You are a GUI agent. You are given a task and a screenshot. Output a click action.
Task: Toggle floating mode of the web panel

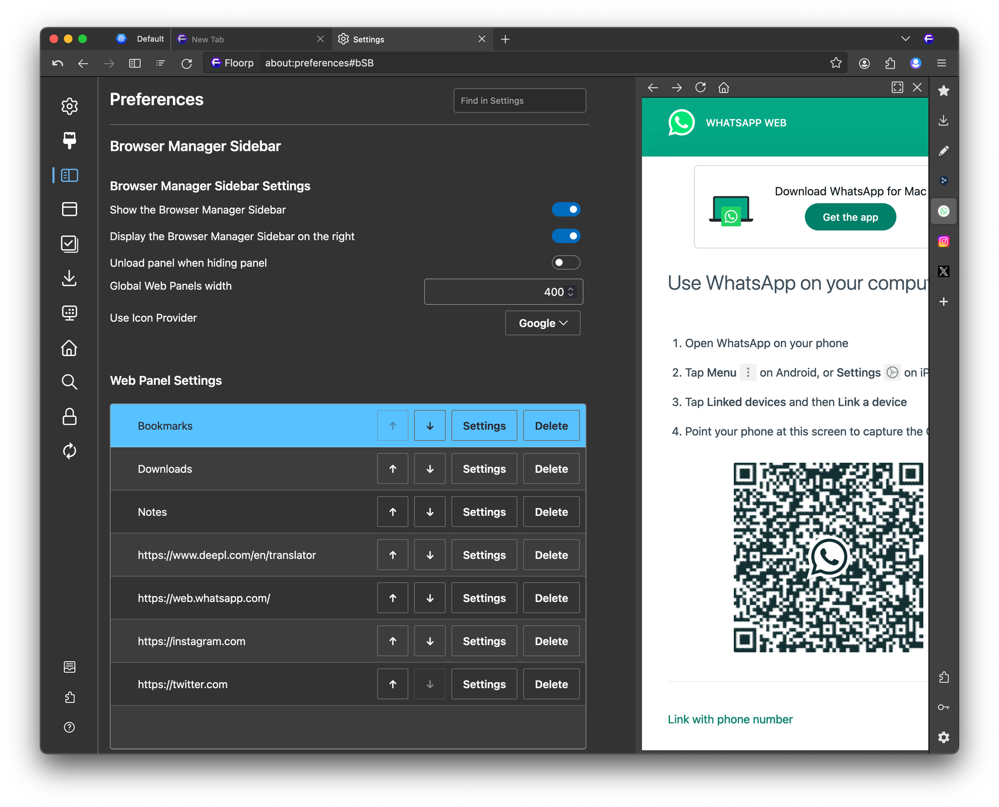click(x=897, y=87)
